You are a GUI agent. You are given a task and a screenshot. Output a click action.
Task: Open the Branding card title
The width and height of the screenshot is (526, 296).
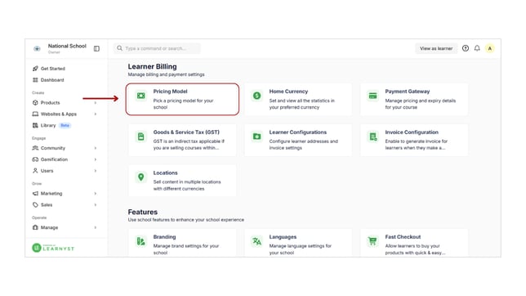click(164, 237)
